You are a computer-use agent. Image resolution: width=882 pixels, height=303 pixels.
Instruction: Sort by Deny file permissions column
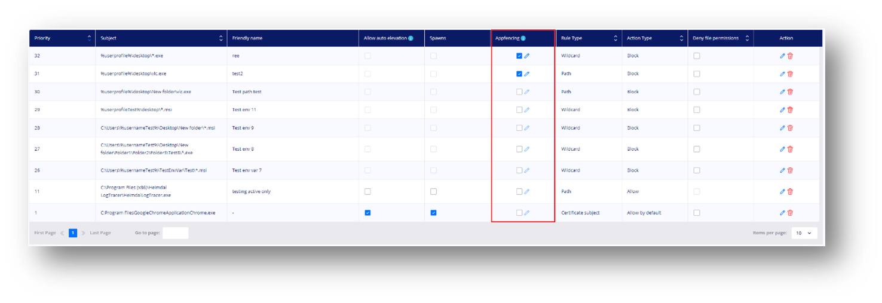(746, 38)
